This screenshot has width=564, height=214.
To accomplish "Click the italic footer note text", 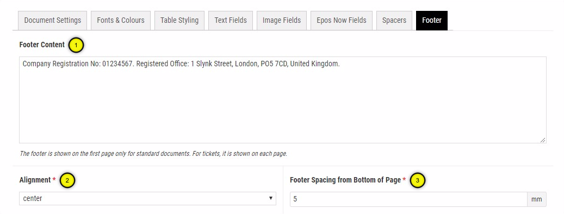I will coord(153,154).
